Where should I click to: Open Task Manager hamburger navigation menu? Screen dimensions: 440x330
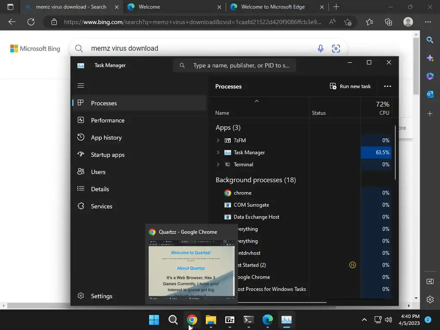(x=81, y=86)
